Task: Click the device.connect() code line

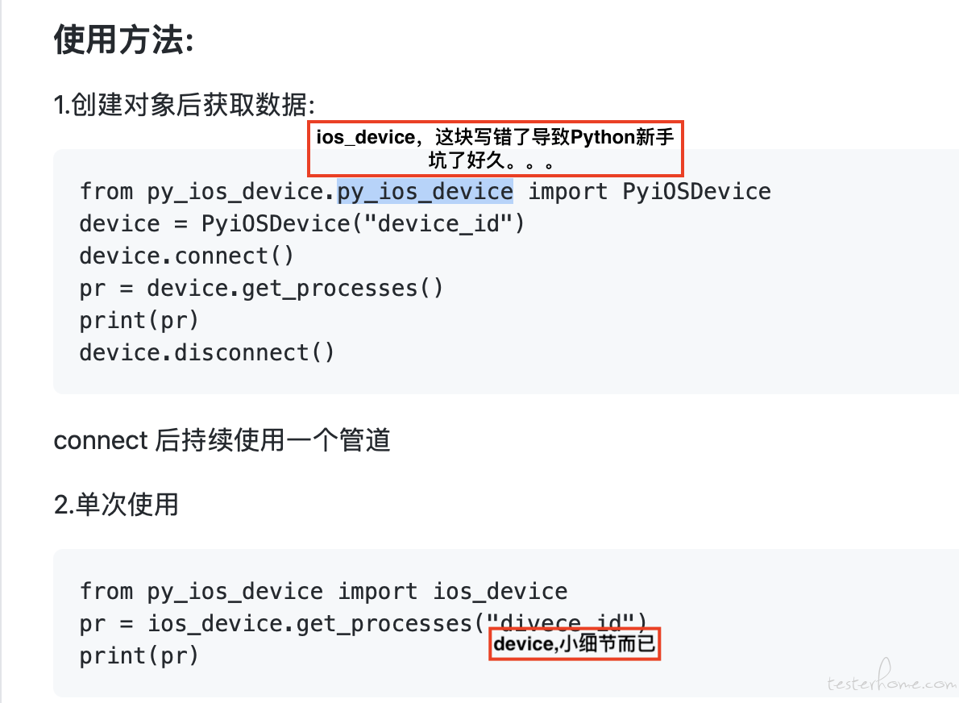Action: pyautogui.click(x=186, y=256)
